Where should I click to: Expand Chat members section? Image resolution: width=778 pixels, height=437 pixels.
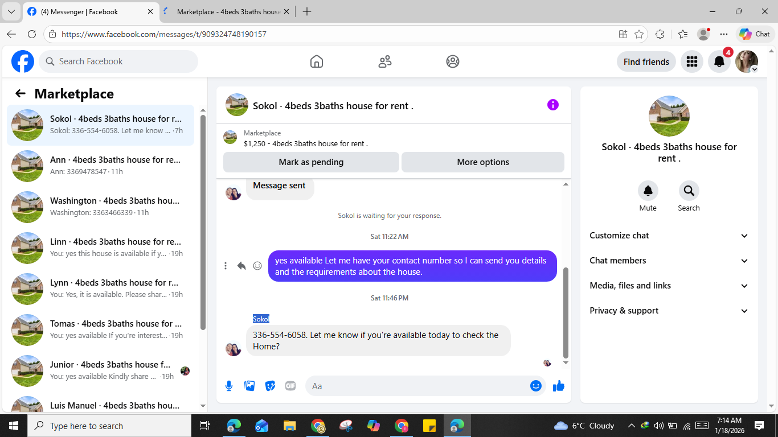point(669,261)
